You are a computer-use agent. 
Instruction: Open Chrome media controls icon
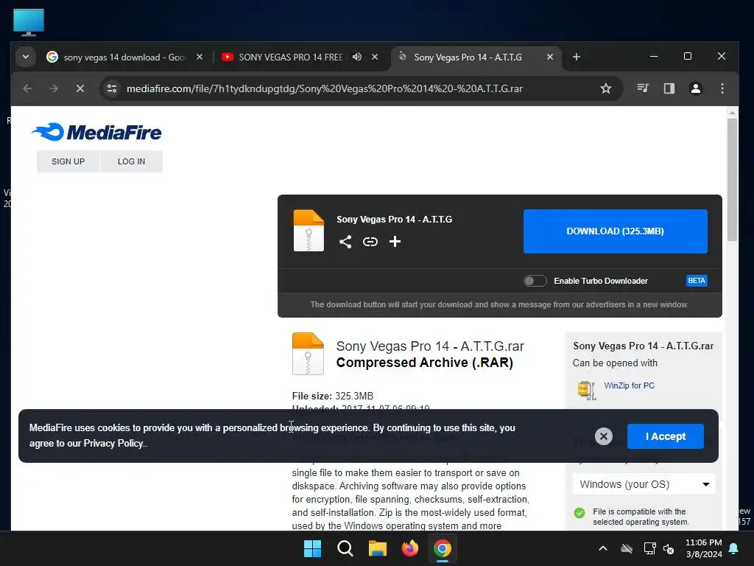(643, 88)
